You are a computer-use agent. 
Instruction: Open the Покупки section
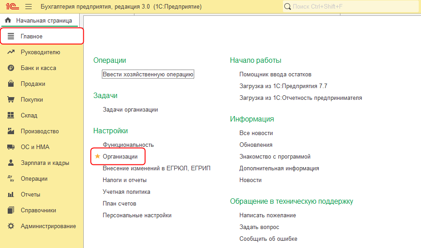click(42, 99)
